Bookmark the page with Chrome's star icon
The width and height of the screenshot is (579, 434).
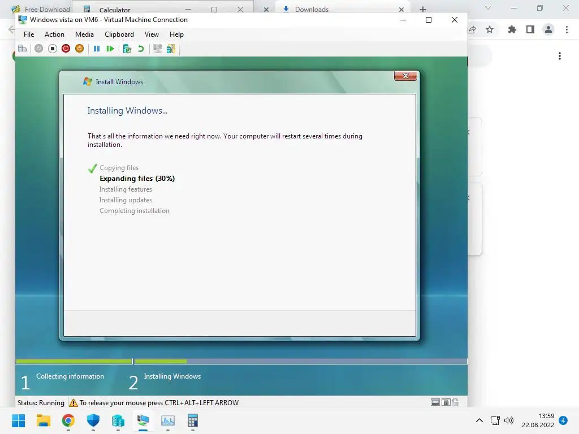pos(490,29)
